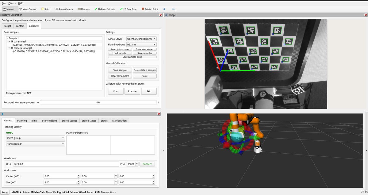This screenshot has height=195, width=368.
Task: Click Take sample button
Action: pos(120,70)
